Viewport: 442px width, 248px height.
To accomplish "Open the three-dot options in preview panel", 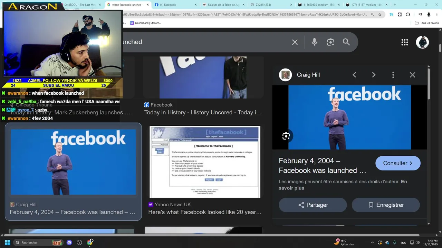I will point(393,75).
